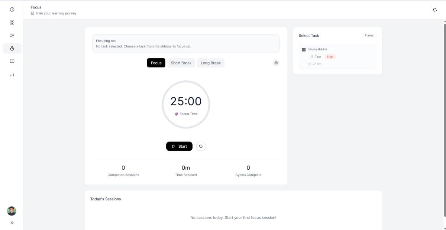Image resolution: width=446 pixels, height=230 pixels.
Task: Open the Dashboard from the sidebar
Action: [x=12, y=22]
